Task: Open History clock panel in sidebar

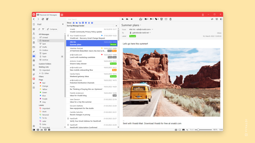Action: [34, 38]
